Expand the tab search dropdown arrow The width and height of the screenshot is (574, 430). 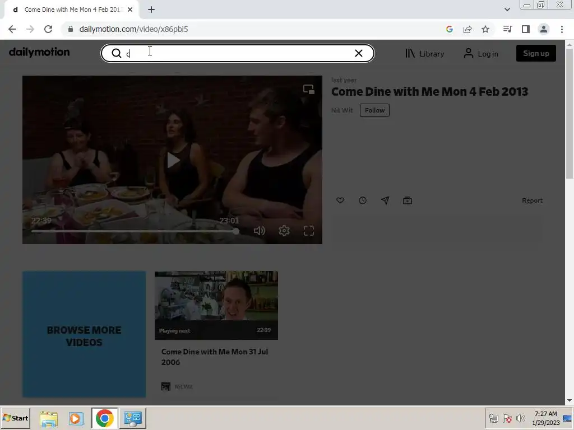click(x=507, y=10)
